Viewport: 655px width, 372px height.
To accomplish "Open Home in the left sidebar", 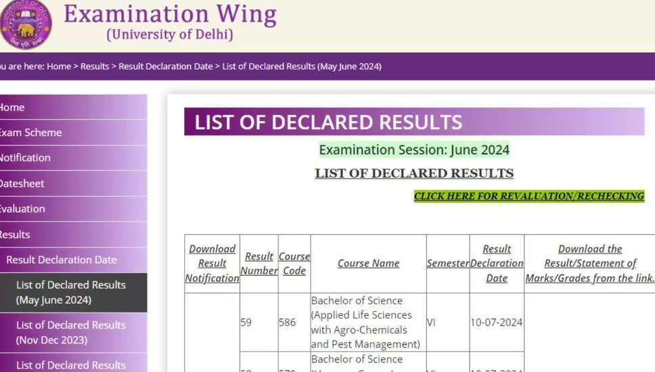I will [x=12, y=108].
